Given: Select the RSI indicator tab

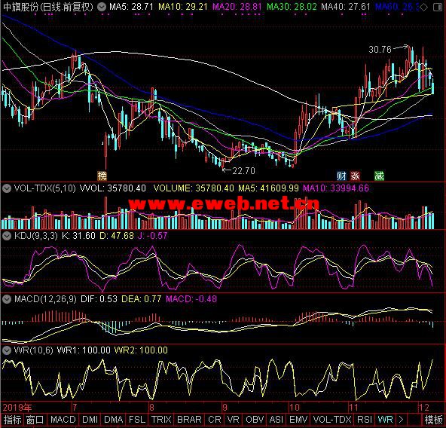Looking at the screenshot, I should pos(365,420).
